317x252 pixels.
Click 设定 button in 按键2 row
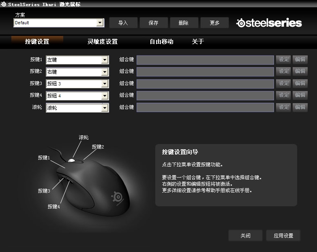point(283,71)
